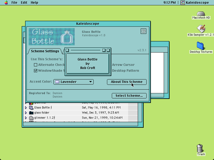The image size is (214, 160).
Task: Click the "Desktop Pattern" option label
Action: [125, 71]
